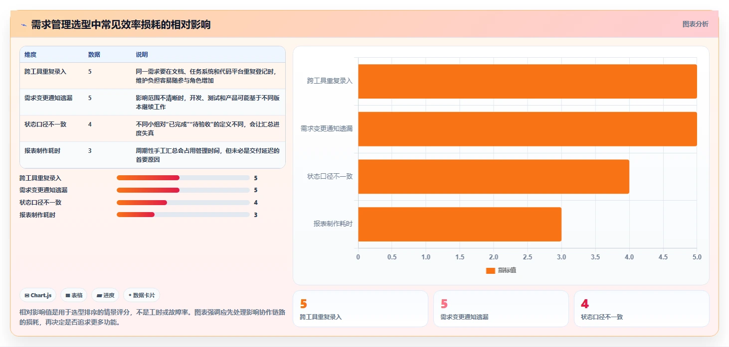Image resolution: width=729 pixels, height=347 pixels.
Task: Select the Chart.js tag chip
Action: click(x=38, y=295)
